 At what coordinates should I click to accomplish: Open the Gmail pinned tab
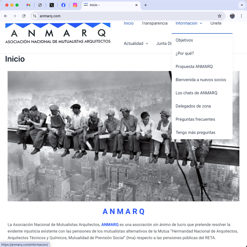click(28, 5)
